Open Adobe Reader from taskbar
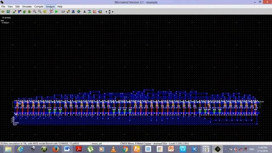This screenshot has width=272, height=153. click(x=79, y=149)
